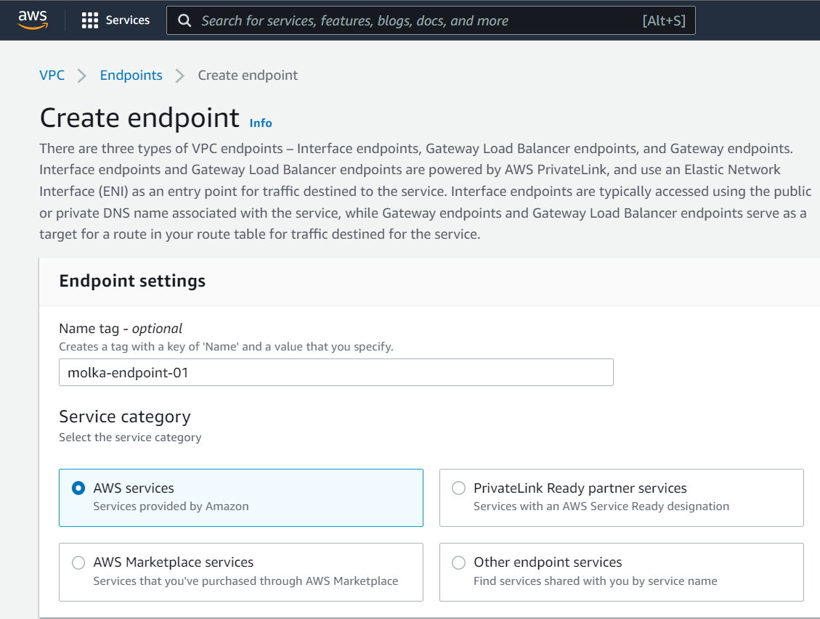820x619 pixels.
Task: Select the AWS Marketplace services option
Action: point(78,562)
